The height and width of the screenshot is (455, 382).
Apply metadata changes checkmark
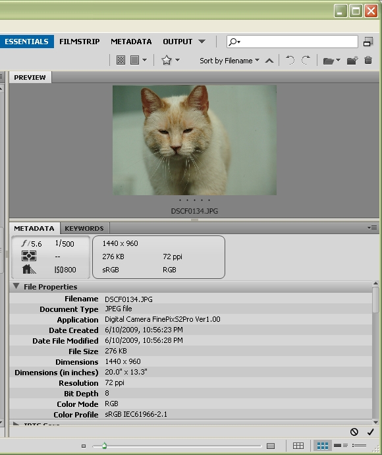370,432
